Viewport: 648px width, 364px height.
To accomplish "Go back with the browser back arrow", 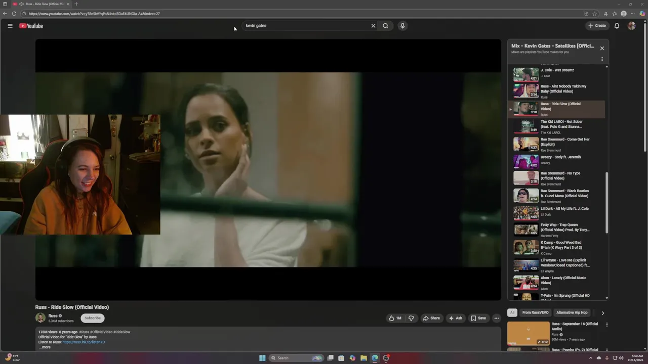I will (5, 14).
